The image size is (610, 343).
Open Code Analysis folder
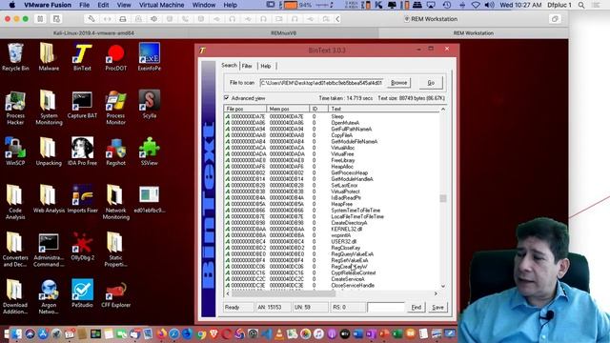(15, 202)
